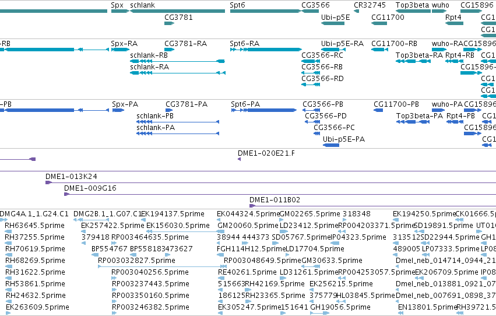The height and width of the screenshot is (316, 496).
Task: Click the Rpt4 gene bar
Action: point(454,23)
